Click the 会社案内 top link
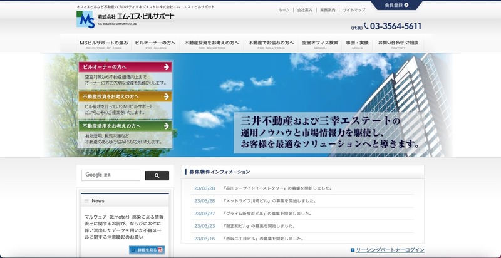 pyautogui.click(x=304, y=10)
